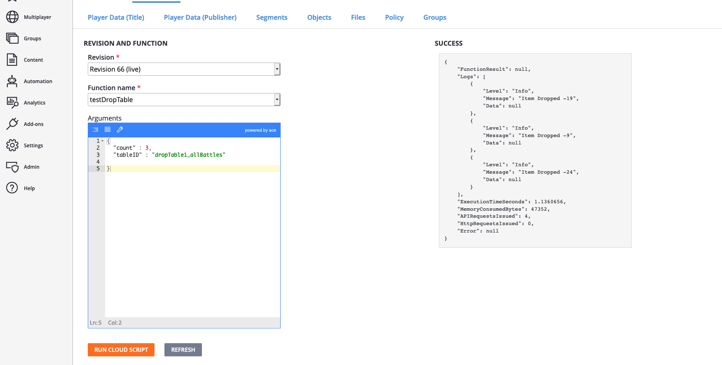Click the "dropTable1_allBattles" string value
The image size is (722, 365).
(x=189, y=155)
